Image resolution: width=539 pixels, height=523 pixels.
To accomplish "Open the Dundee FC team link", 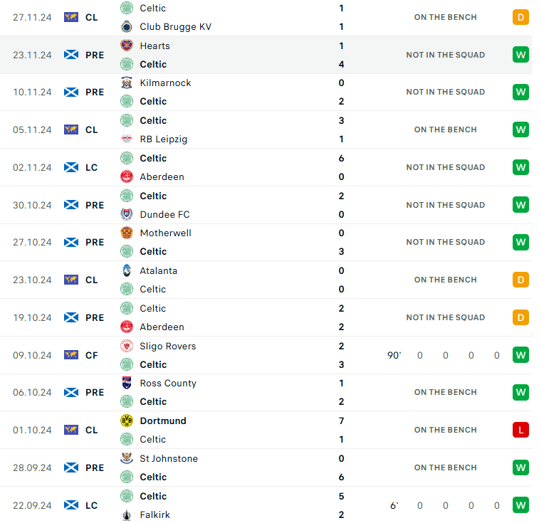I will [x=164, y=214].
